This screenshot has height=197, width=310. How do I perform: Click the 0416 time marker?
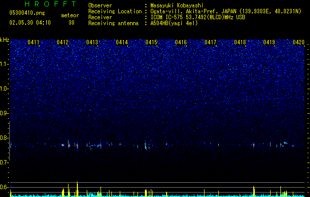pyautogui.click(x=181, y=42)
